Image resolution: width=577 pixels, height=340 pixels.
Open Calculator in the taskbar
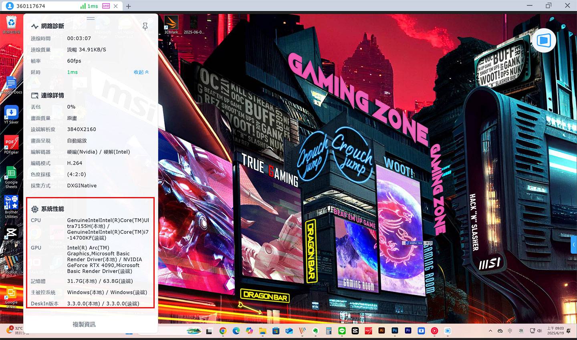coord(329,331)
